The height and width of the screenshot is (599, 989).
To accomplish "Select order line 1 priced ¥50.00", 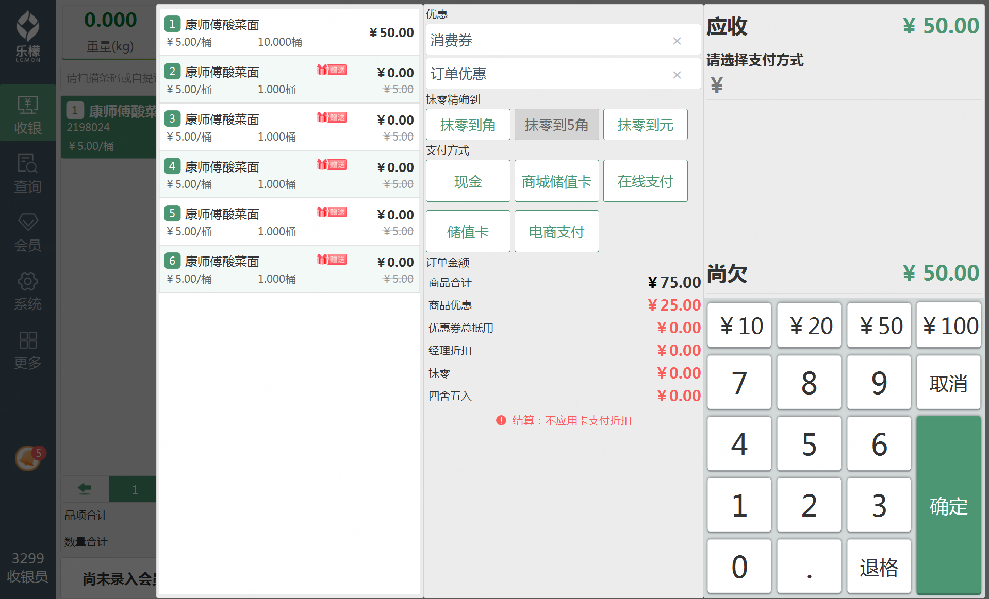I will [290, 32].
